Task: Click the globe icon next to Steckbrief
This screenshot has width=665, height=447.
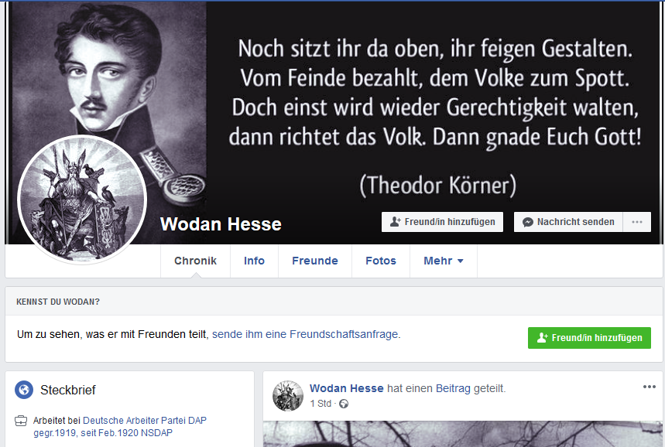Action: point(24,390)
